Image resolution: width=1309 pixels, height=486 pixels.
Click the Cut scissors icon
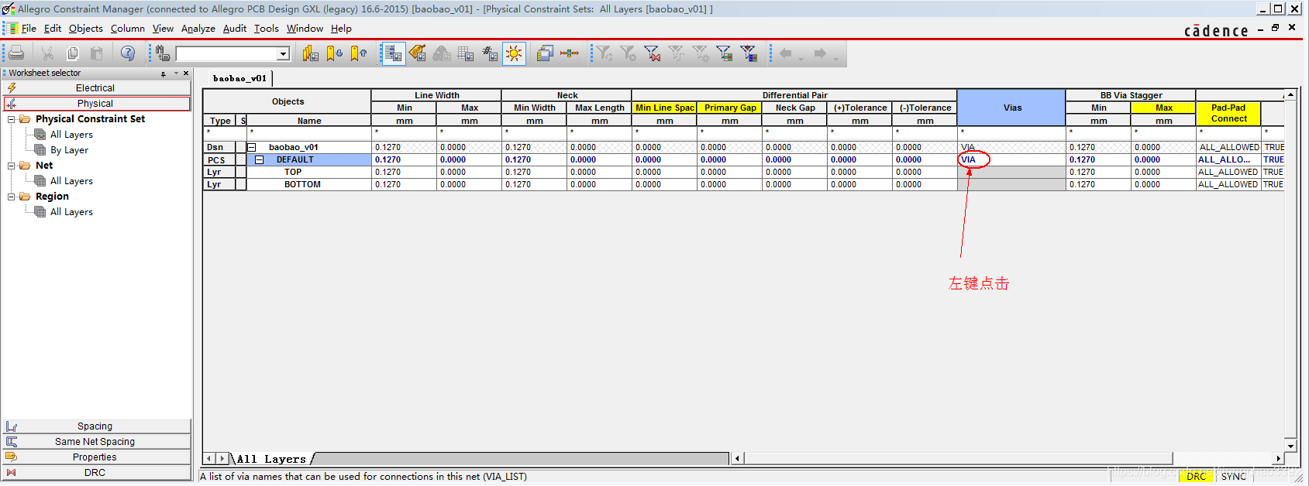pyautogui.click(x=47, y=53)
